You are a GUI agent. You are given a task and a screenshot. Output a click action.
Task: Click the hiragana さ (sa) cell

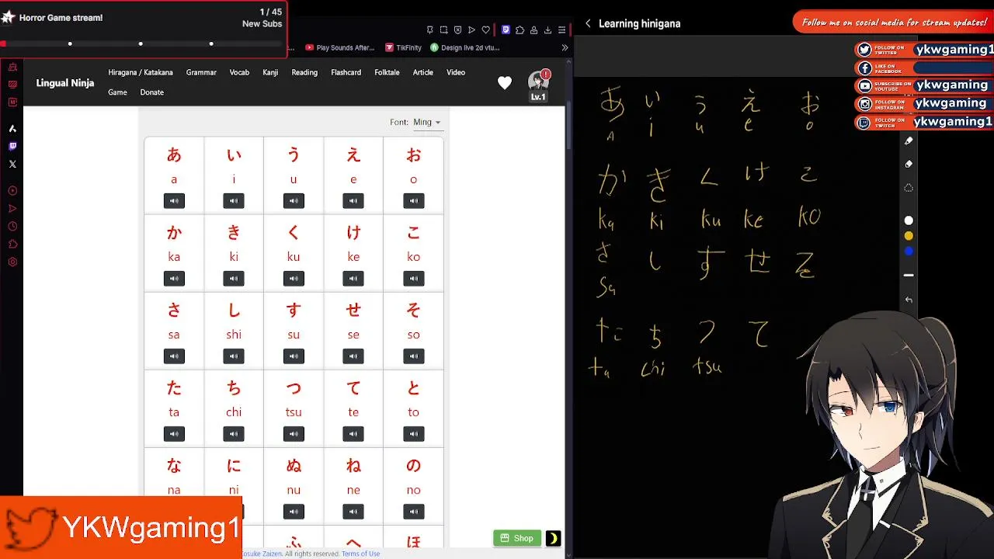coord(174,331)
